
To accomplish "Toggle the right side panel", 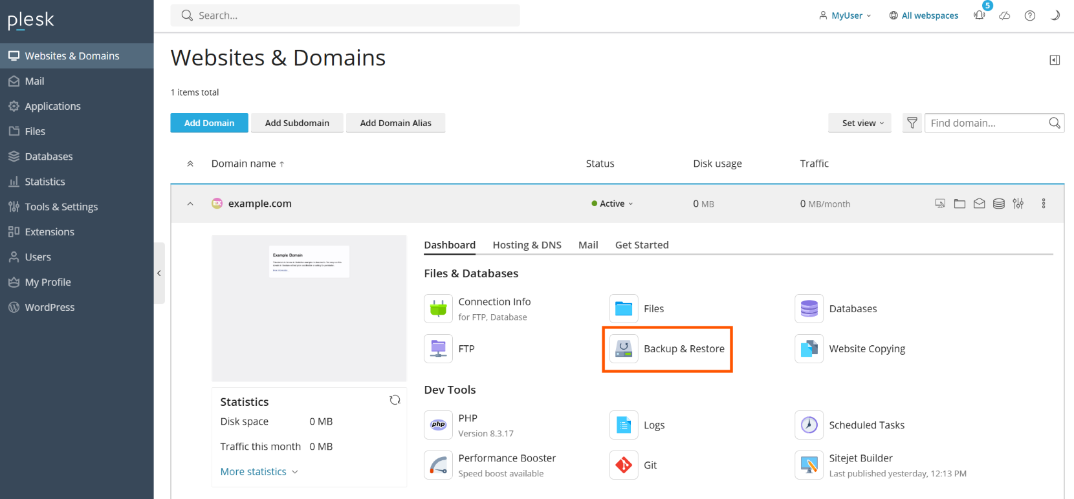I will [1055, 60].
